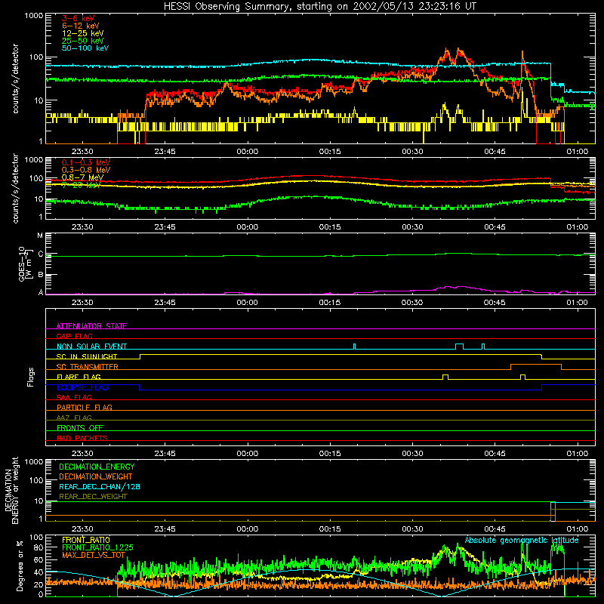Click the REAR_DEC_CHAN/128 legend label

[100, 486]
